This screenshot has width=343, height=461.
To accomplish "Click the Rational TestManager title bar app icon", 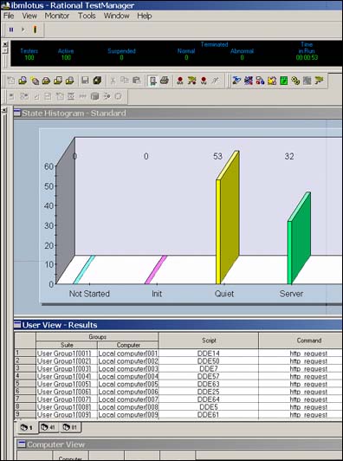I will [5, 5].
